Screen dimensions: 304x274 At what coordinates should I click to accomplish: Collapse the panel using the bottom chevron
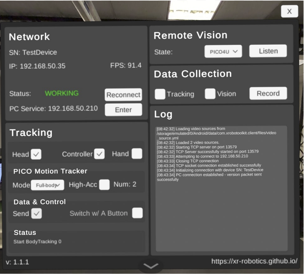[x=151, y=266]
